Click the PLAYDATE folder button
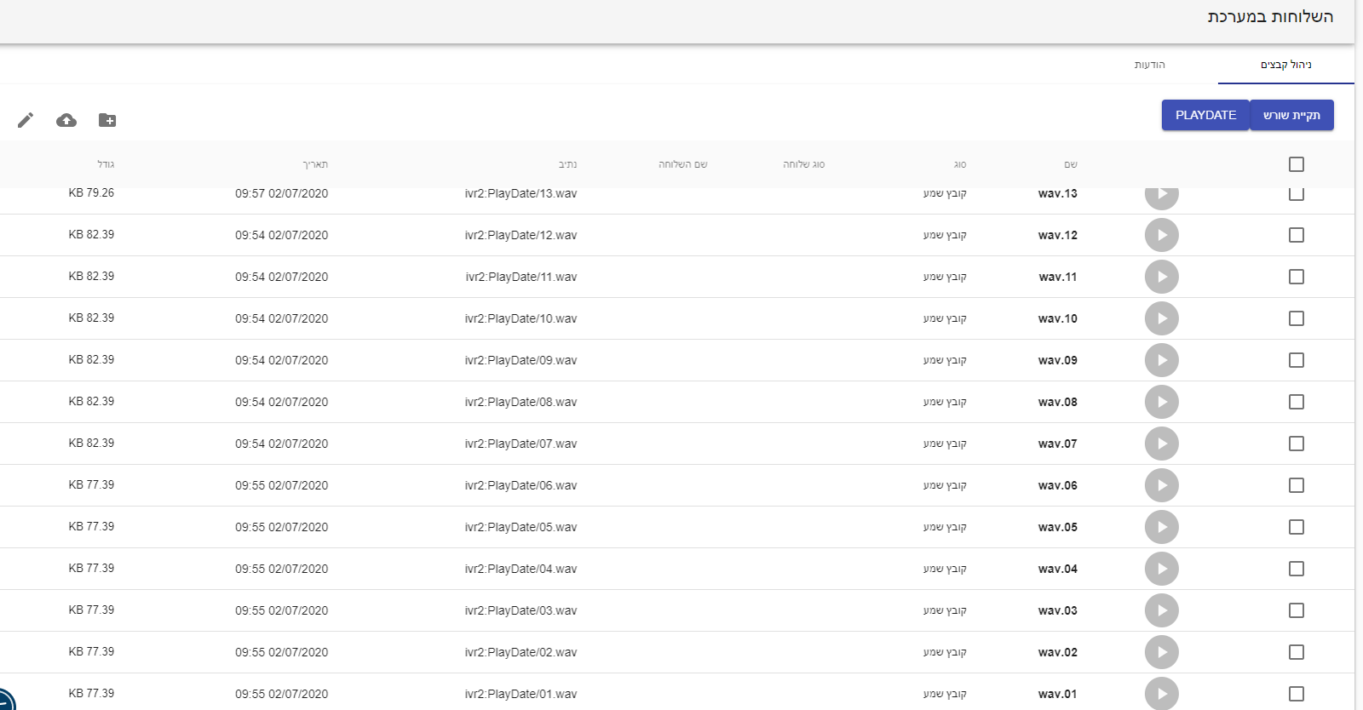1363x710 pixels. click(x=1205, y=115)
